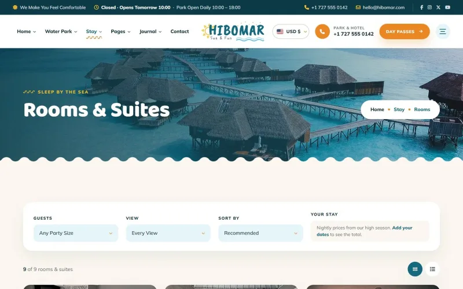Click the clock opening hours icon
The height and width of the screenshot is (289, 463).
[x=96, y=8]
